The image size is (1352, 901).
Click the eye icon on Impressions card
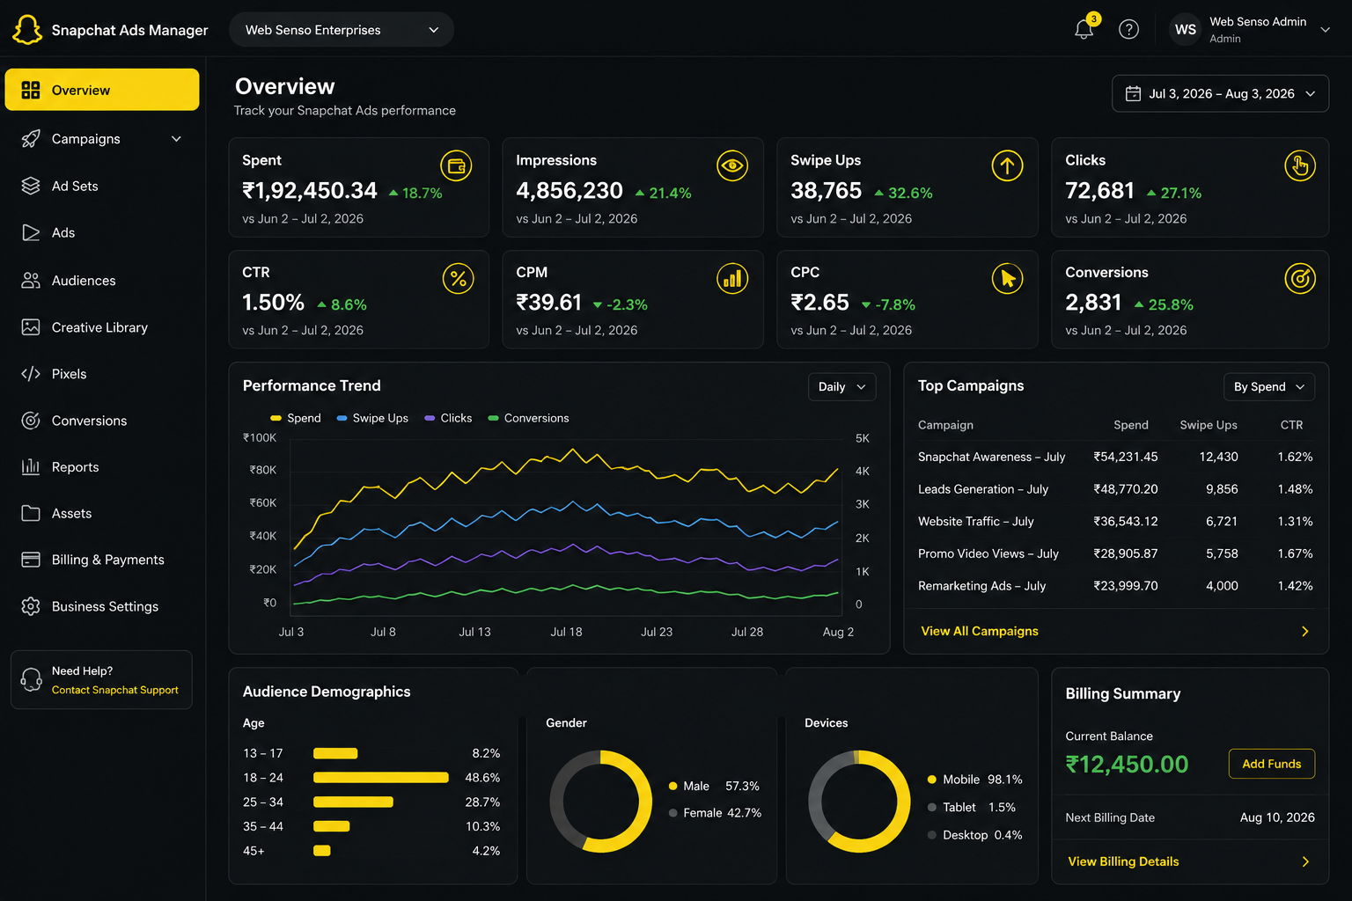click(x=732, y=165)
